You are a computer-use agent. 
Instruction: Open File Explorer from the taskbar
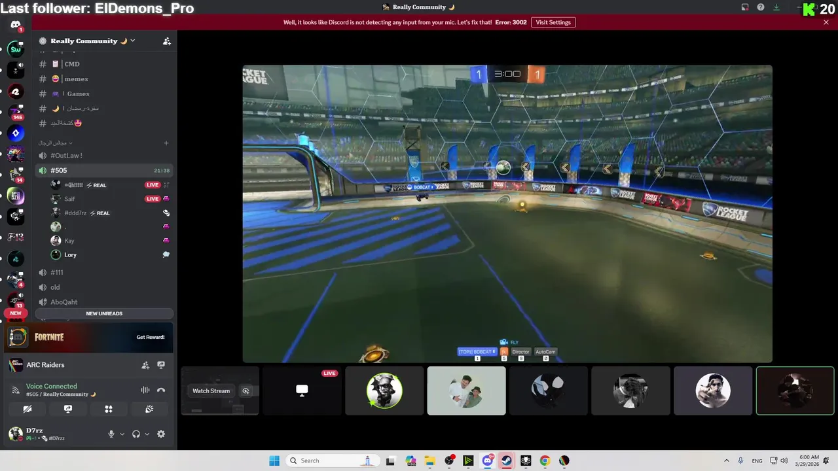coord(430,461)
